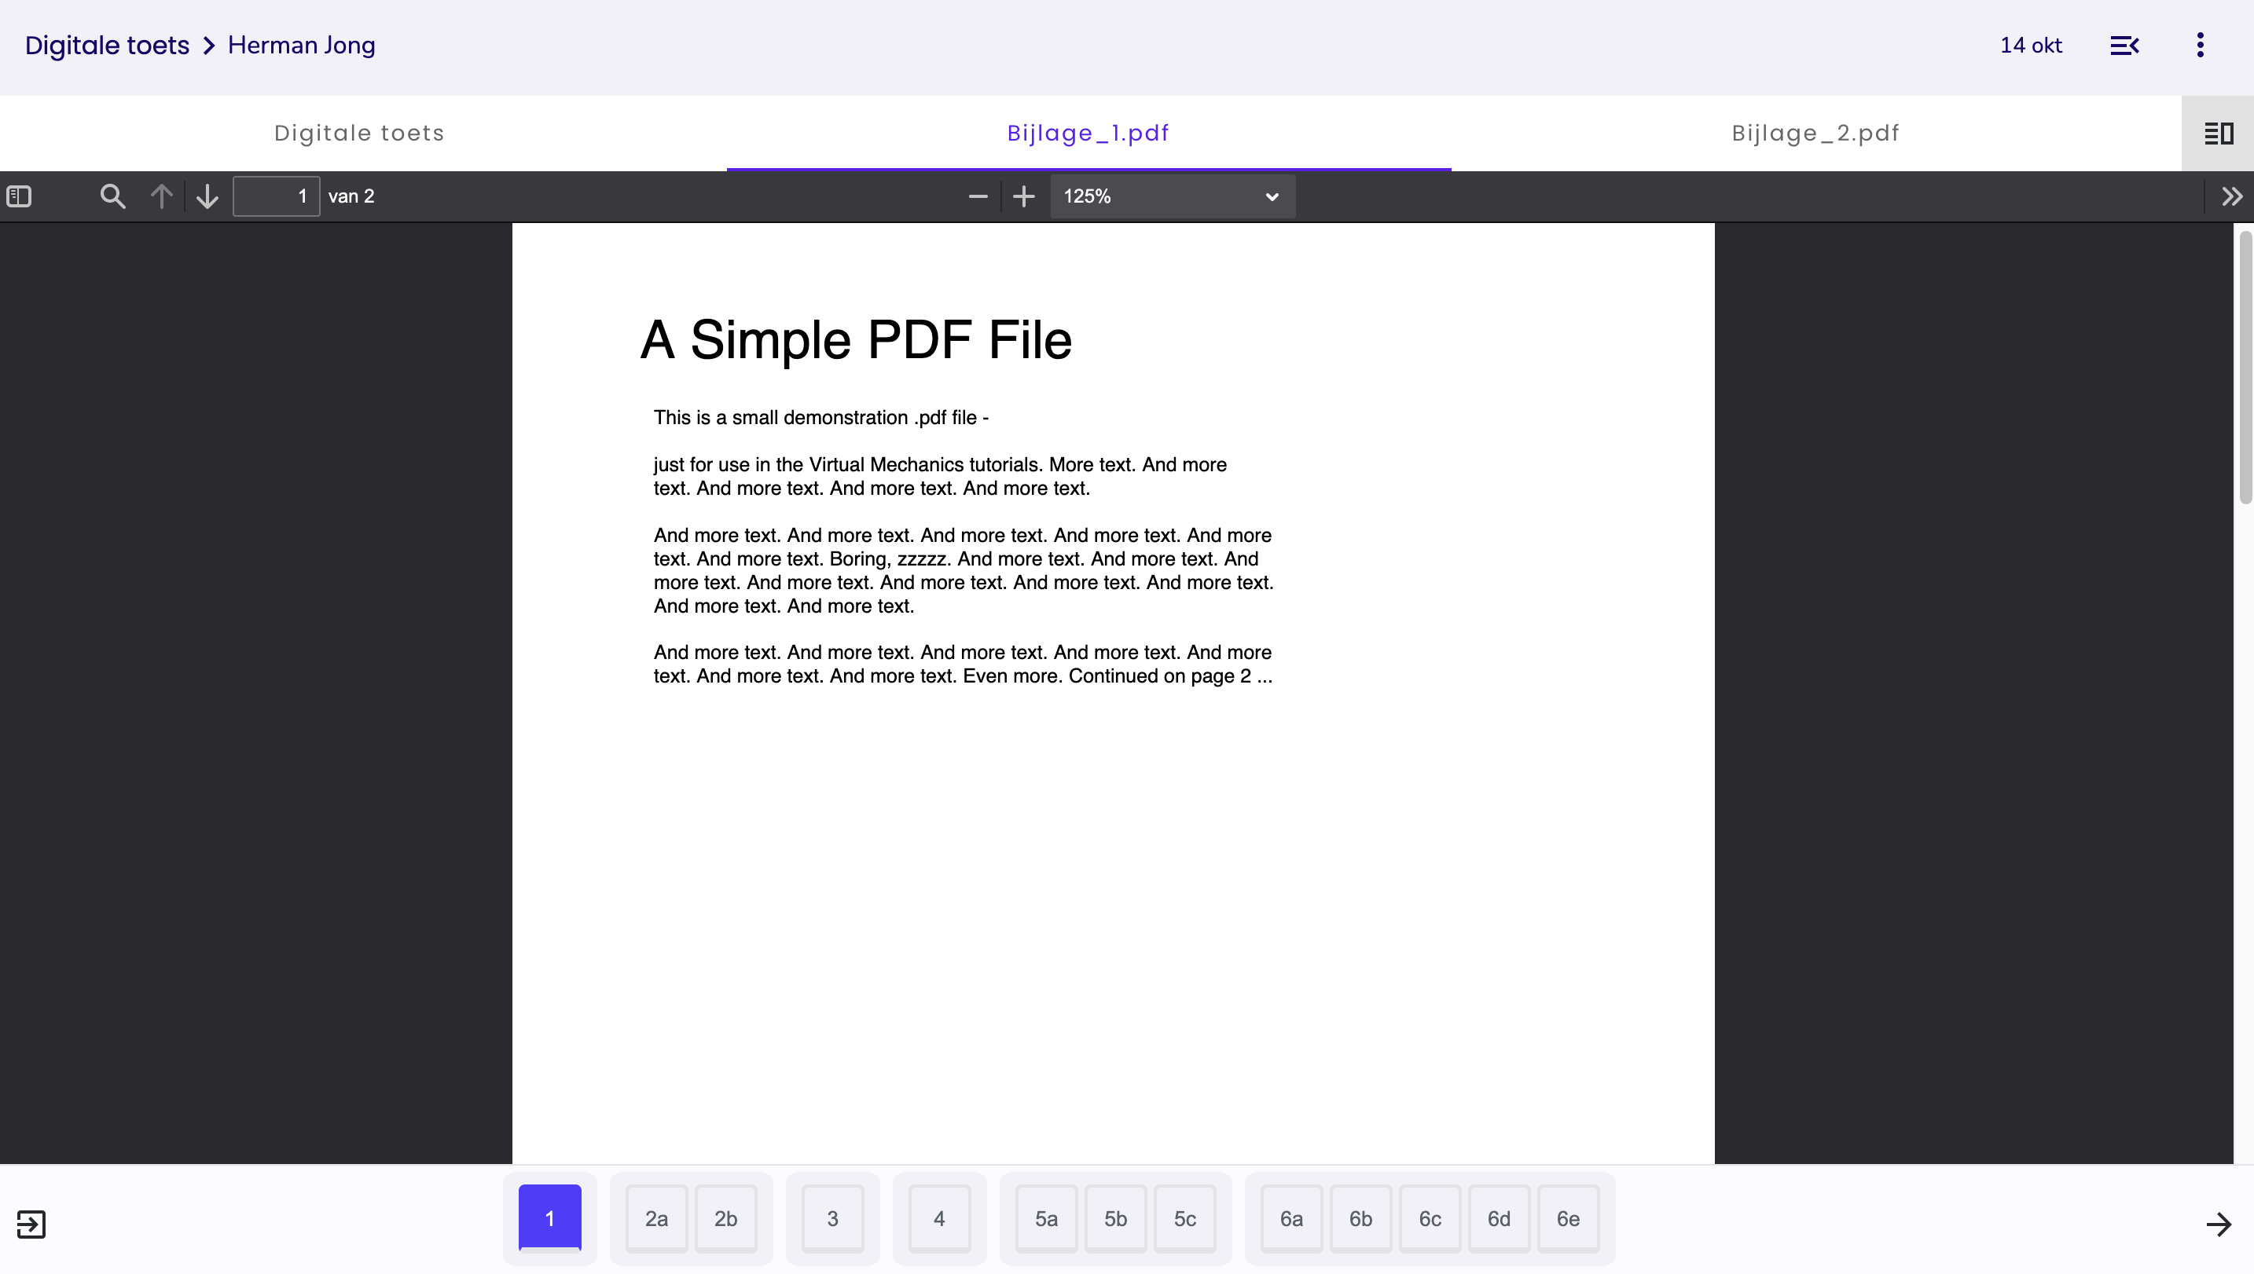The image size is (2254, 1274).
Task: Open the three-dot more options menu
Action: click(x=2200, y=46)
